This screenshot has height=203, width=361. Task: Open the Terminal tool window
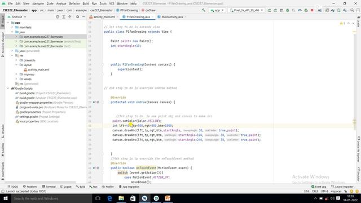(x=49, y=187)
